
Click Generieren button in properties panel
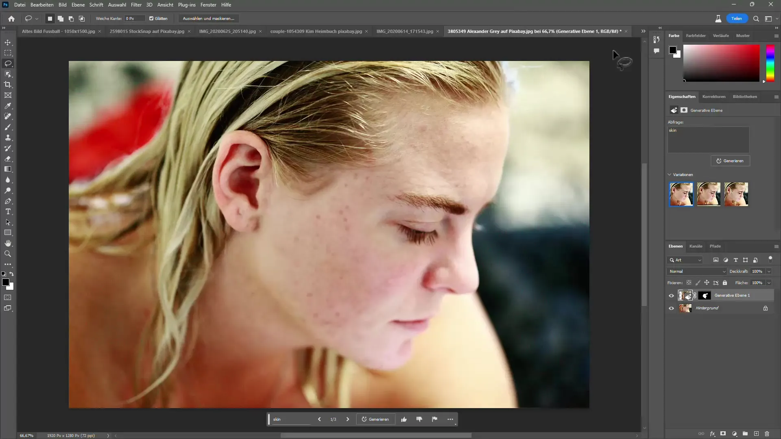731,161
